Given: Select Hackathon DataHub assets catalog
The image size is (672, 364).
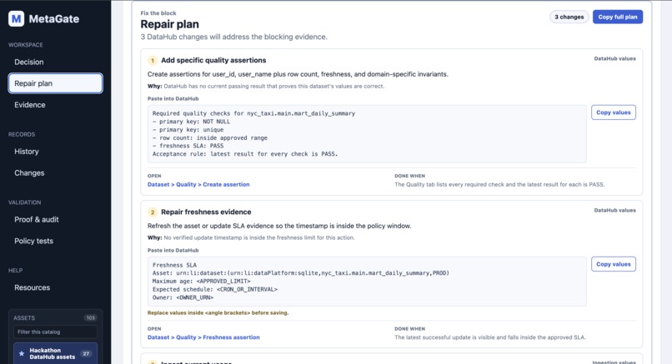Looking at the screenshot, I should point(55,353).
